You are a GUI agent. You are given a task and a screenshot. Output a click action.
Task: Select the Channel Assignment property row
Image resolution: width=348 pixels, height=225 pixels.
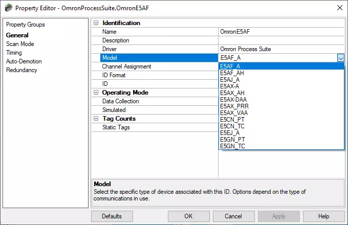click(159, 66)
